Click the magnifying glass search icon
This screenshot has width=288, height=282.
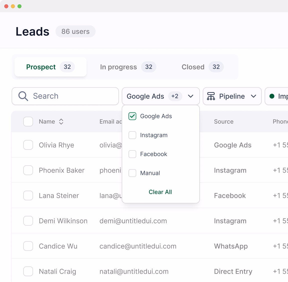(x=23, y=96)
